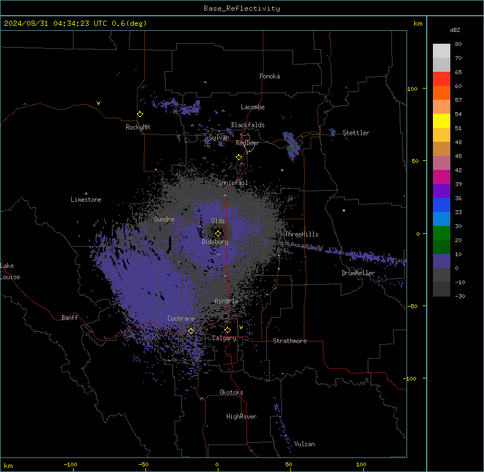Viewport: 484px width, 472px height.
Task: Click the white asterisk above the Limestone label
Action: point(86,194)
